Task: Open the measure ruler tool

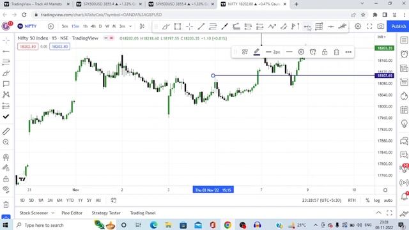Action: coord(6,131)
